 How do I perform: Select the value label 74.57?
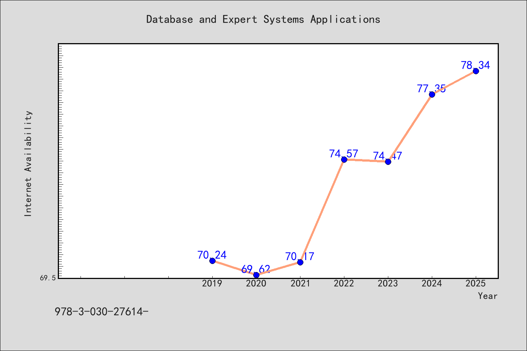(x=344, y=154)
